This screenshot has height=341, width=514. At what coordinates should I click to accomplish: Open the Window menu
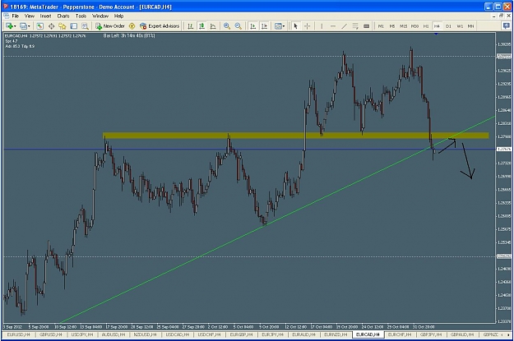pos(100,16)
